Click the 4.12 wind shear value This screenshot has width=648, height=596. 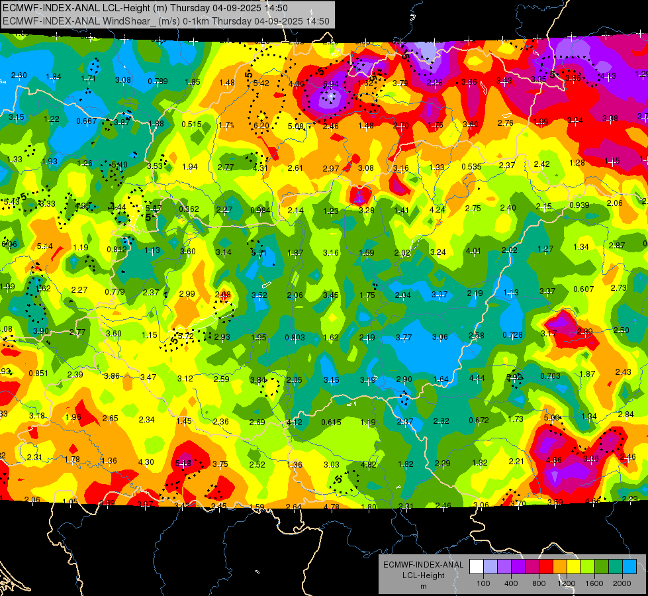295,422
